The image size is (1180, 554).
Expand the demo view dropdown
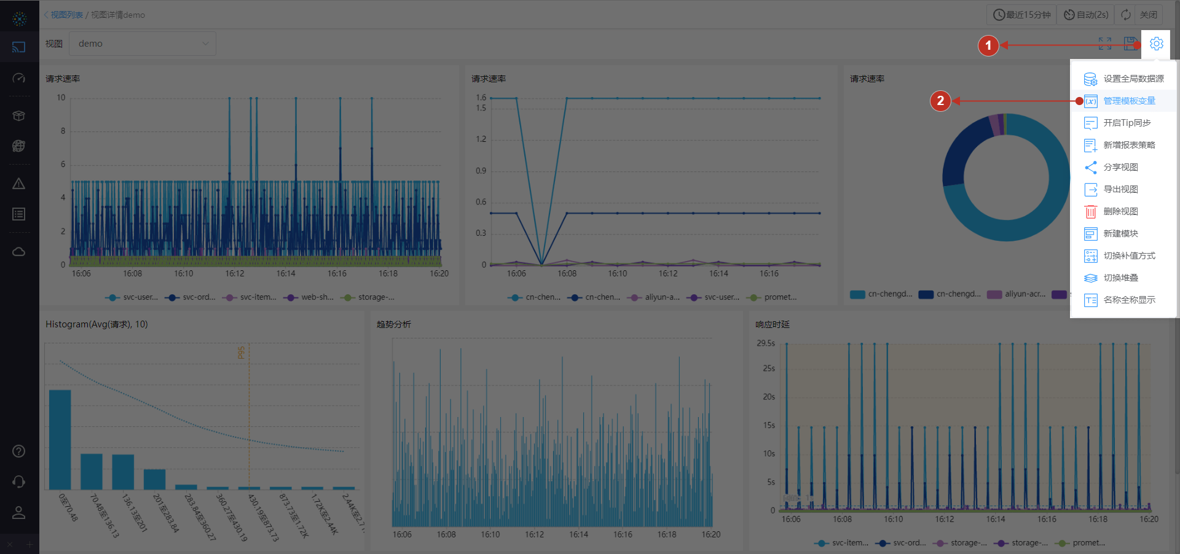143,44
